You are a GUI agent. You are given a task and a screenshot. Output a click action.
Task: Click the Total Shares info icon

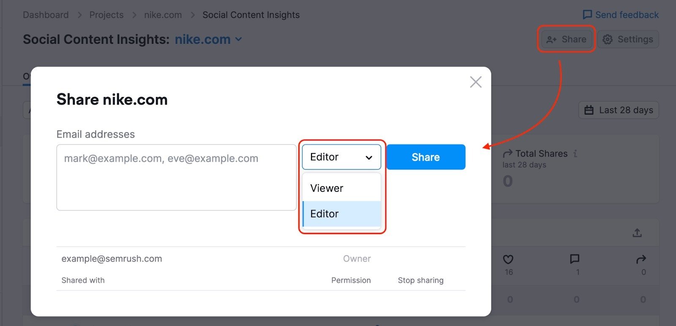pos(575,154)
